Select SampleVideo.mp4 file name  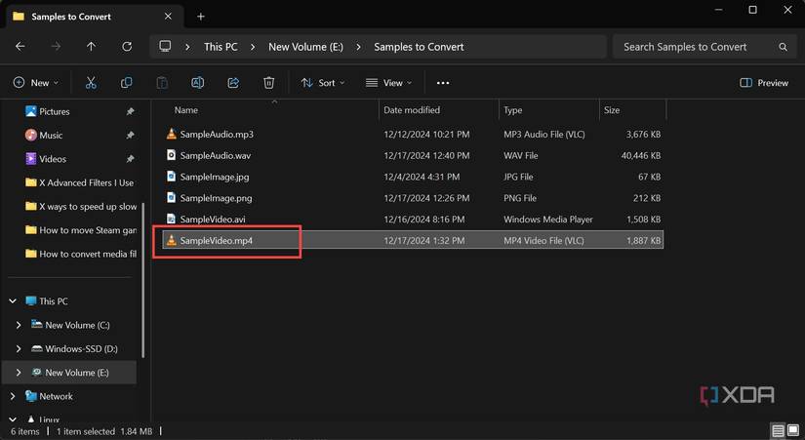tap(217, 240)
